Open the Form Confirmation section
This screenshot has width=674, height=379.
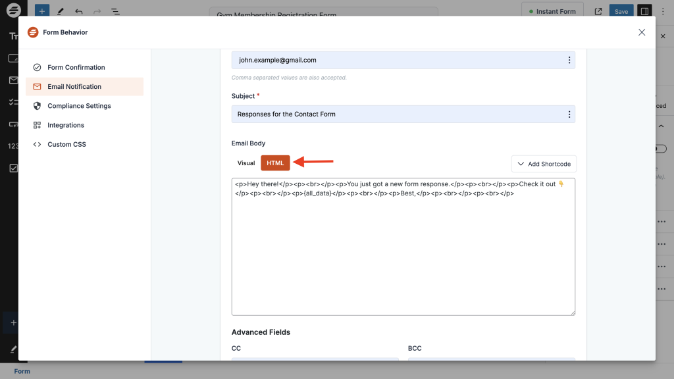pyautogui.click(x=76, y=68)
